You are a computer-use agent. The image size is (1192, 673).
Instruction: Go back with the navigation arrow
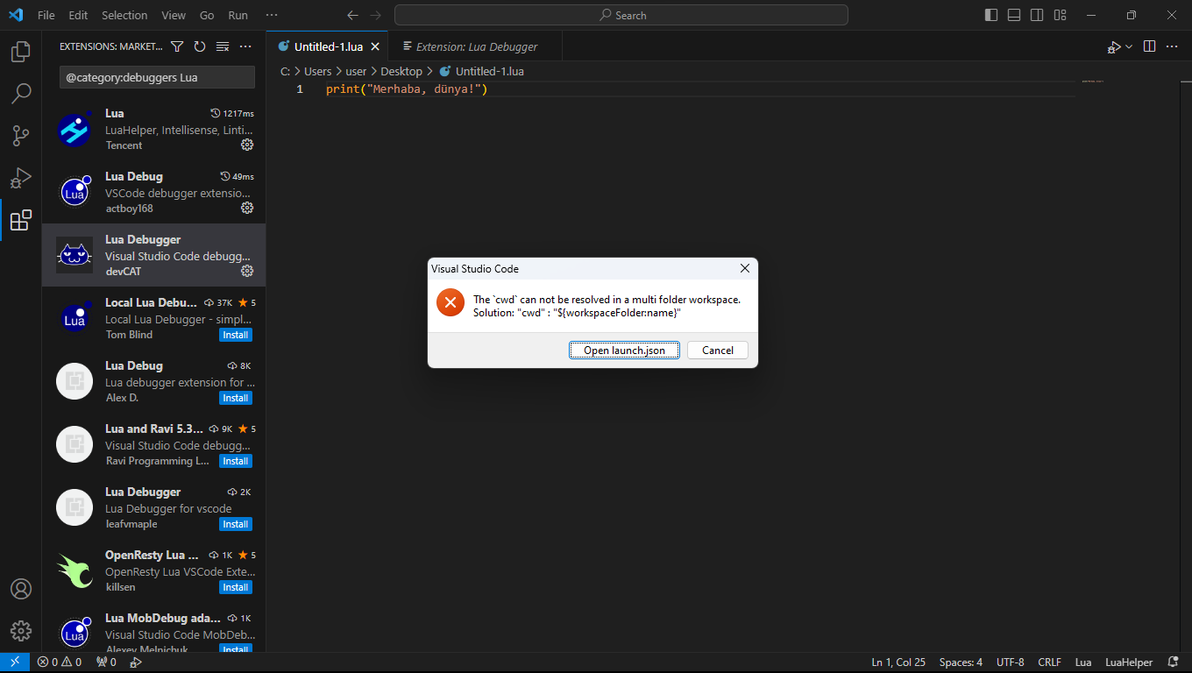[x=352, y=15]
